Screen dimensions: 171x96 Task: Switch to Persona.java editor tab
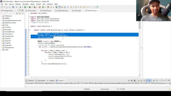(31, 11)
